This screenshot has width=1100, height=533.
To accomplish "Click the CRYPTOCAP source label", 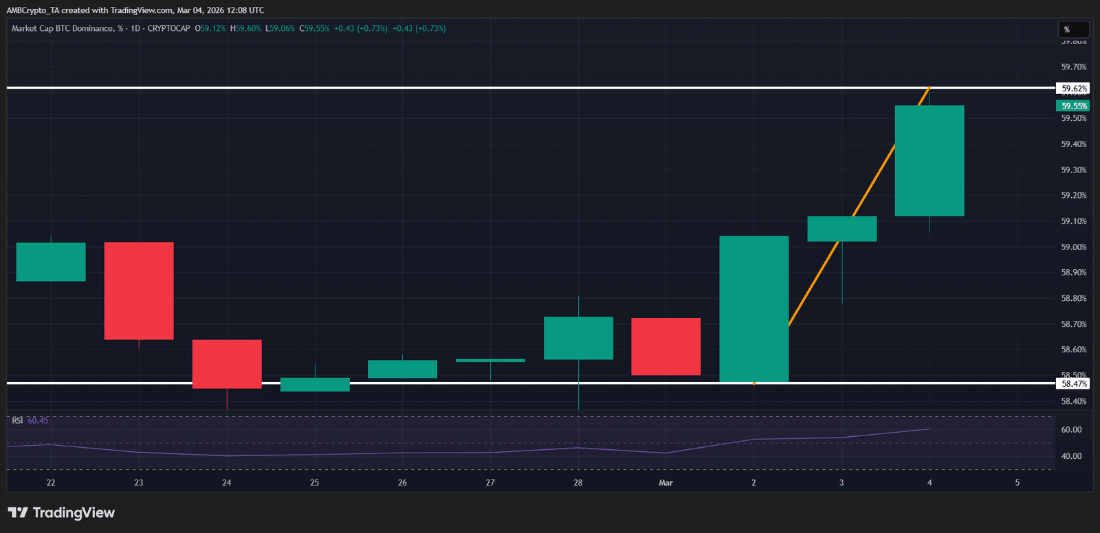I will (168, 29).
